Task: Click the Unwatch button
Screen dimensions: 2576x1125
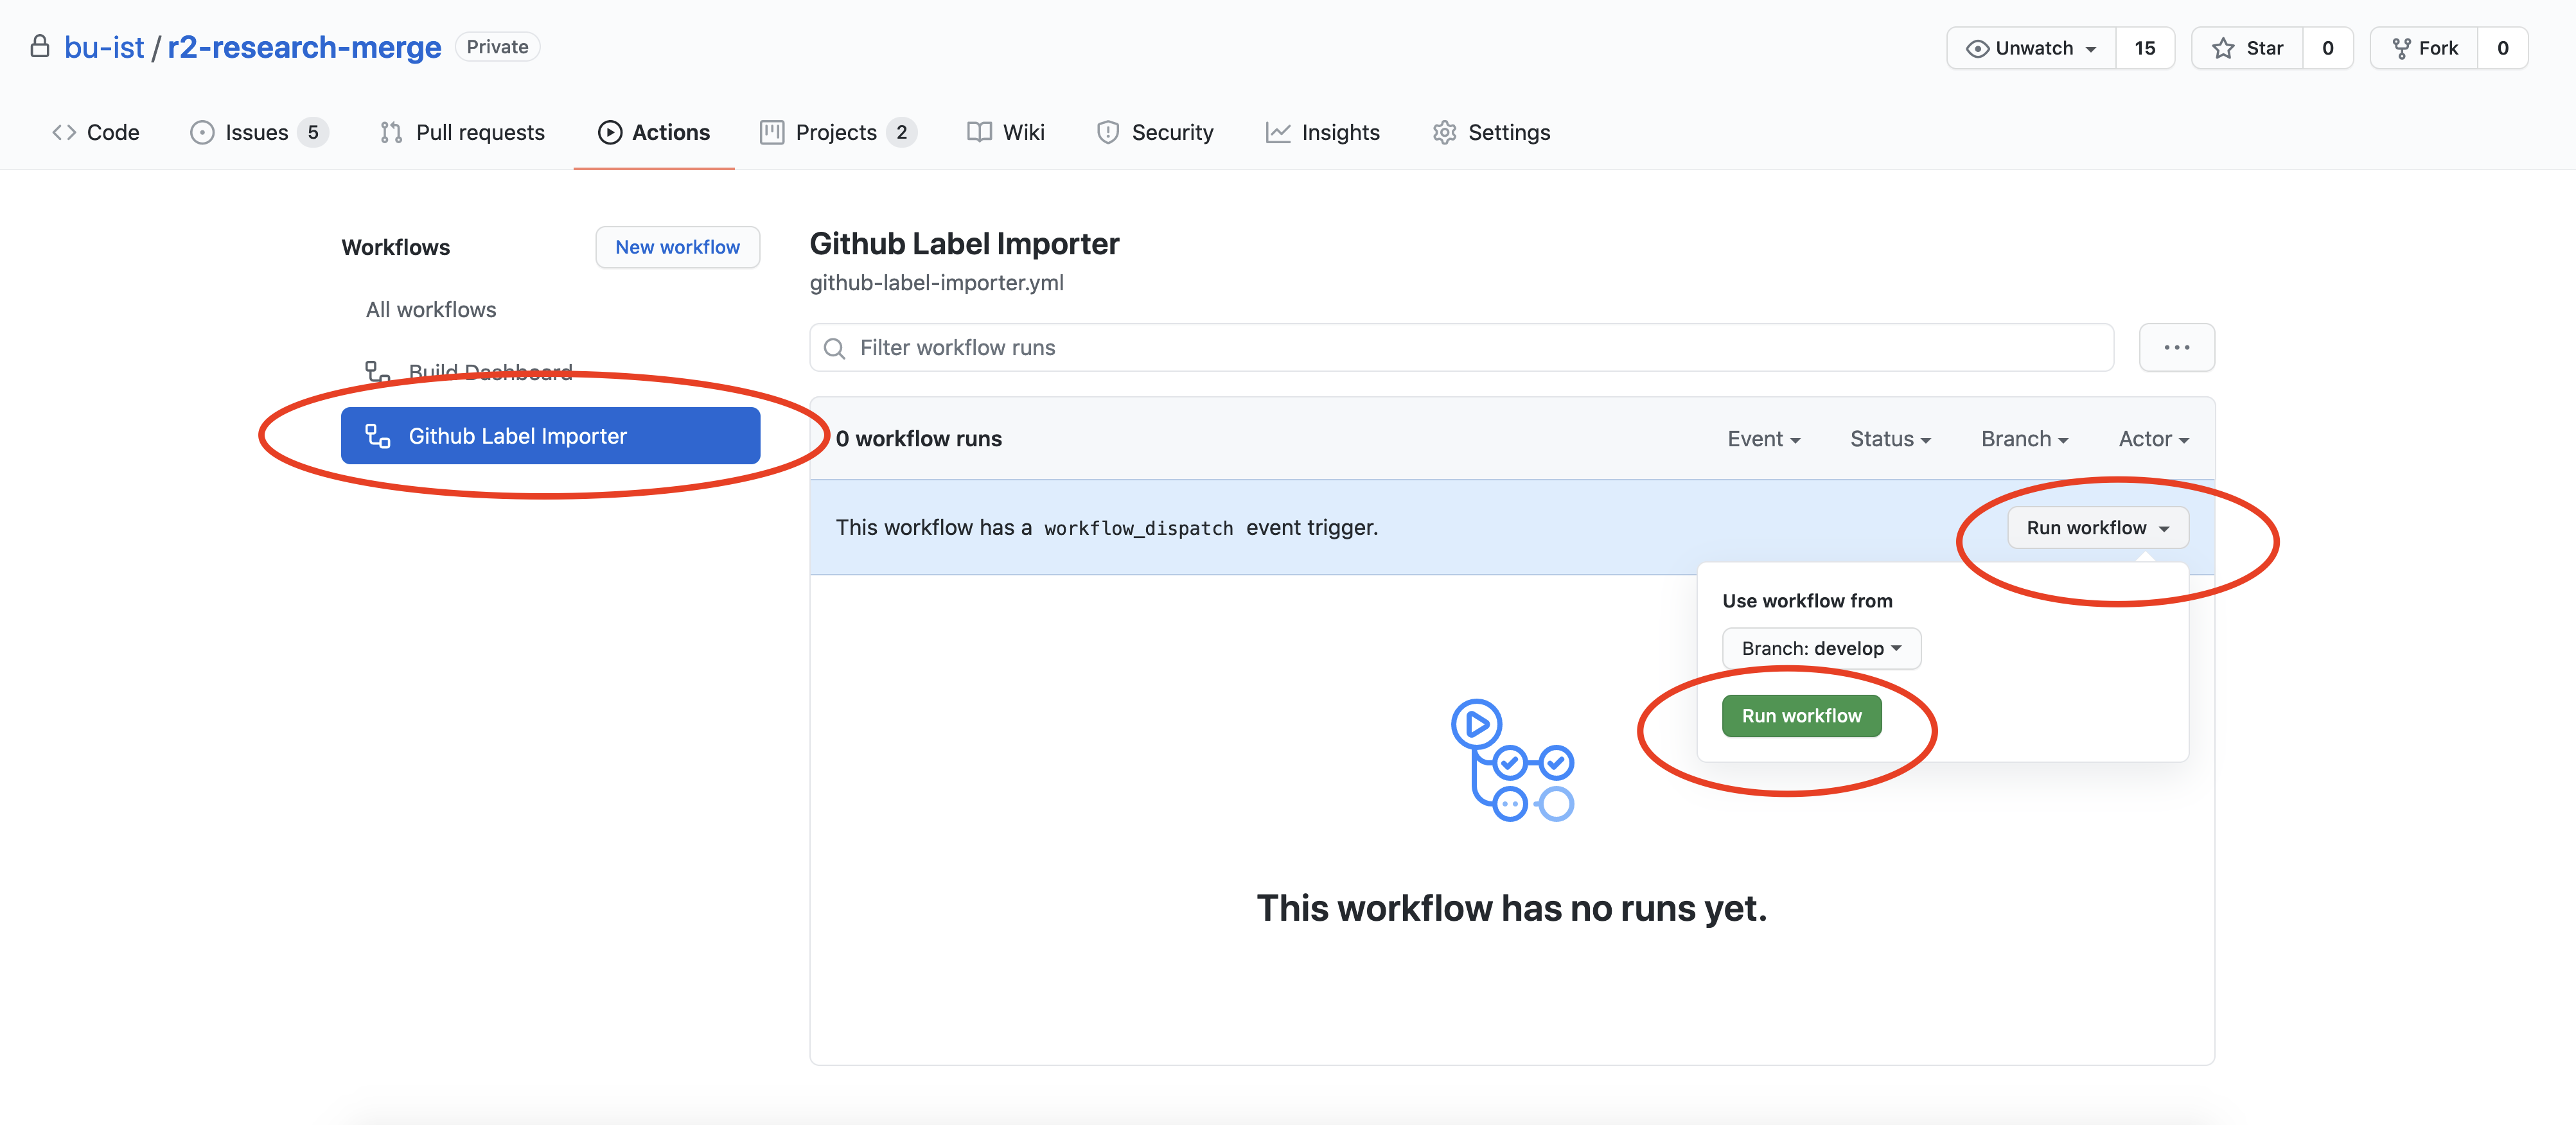Action: (x=2031, y=48)
